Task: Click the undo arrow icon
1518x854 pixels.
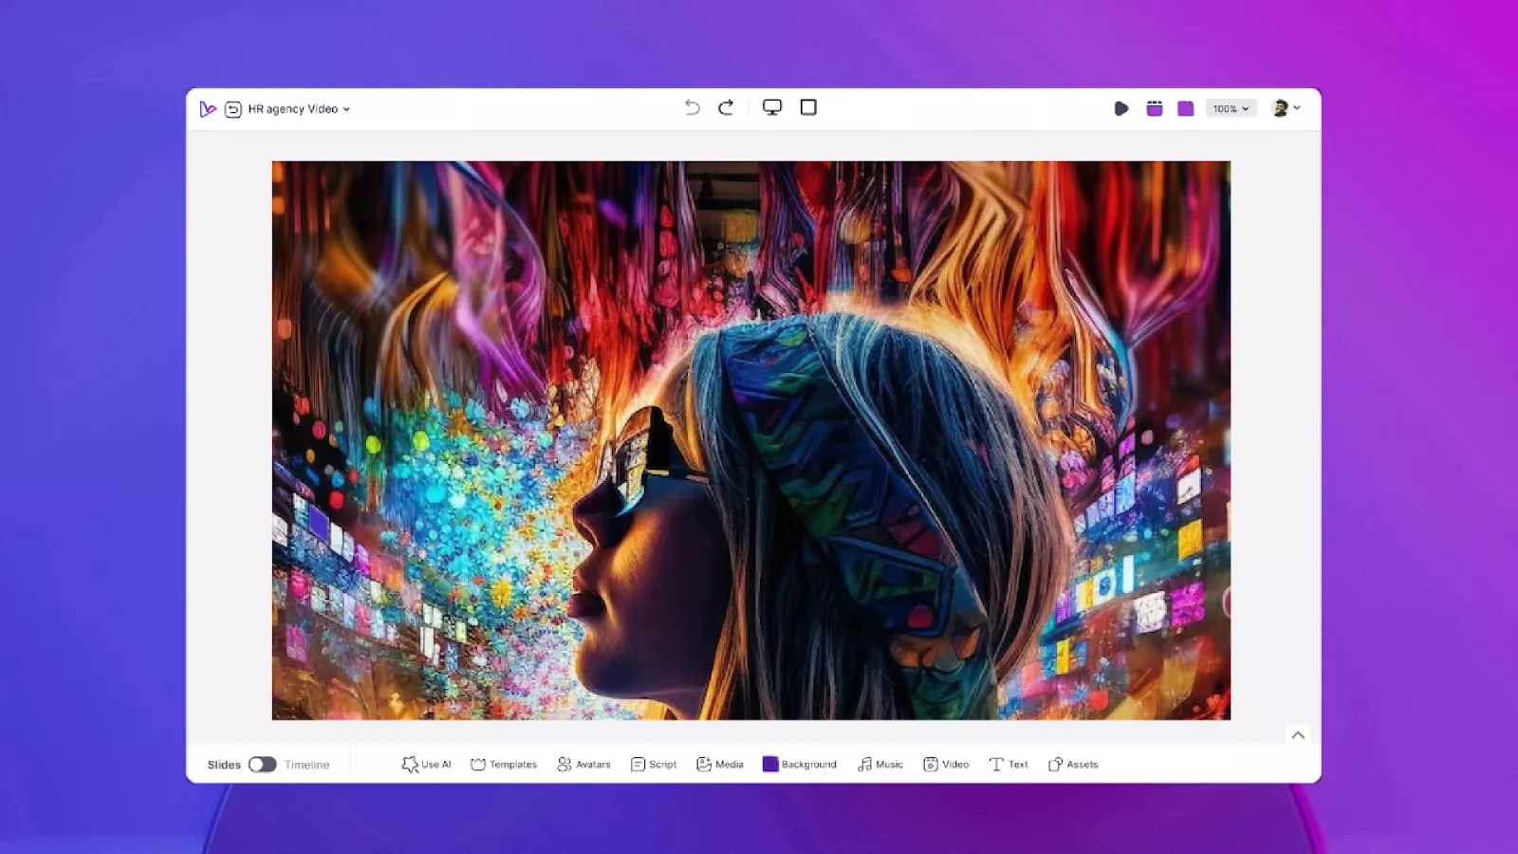Action: coord(693,108)
